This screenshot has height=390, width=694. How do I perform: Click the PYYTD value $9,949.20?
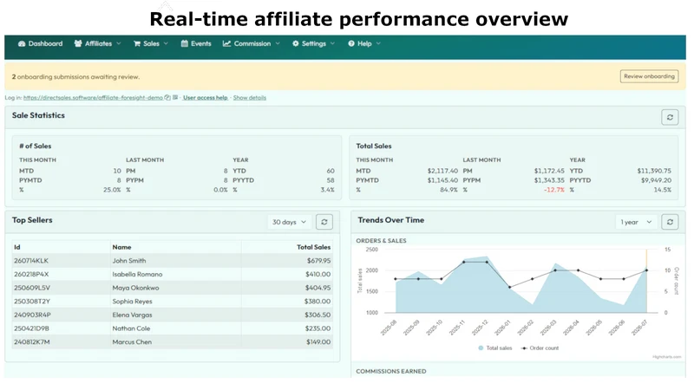(x=656, y=180)
